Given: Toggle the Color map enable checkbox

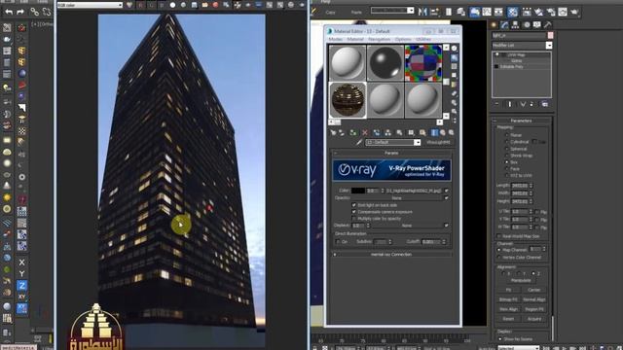Looking at the screenshot, I should (447, 191).
